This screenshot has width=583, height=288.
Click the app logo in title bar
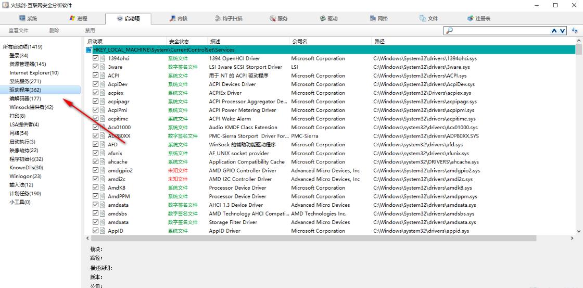[5, 5]
